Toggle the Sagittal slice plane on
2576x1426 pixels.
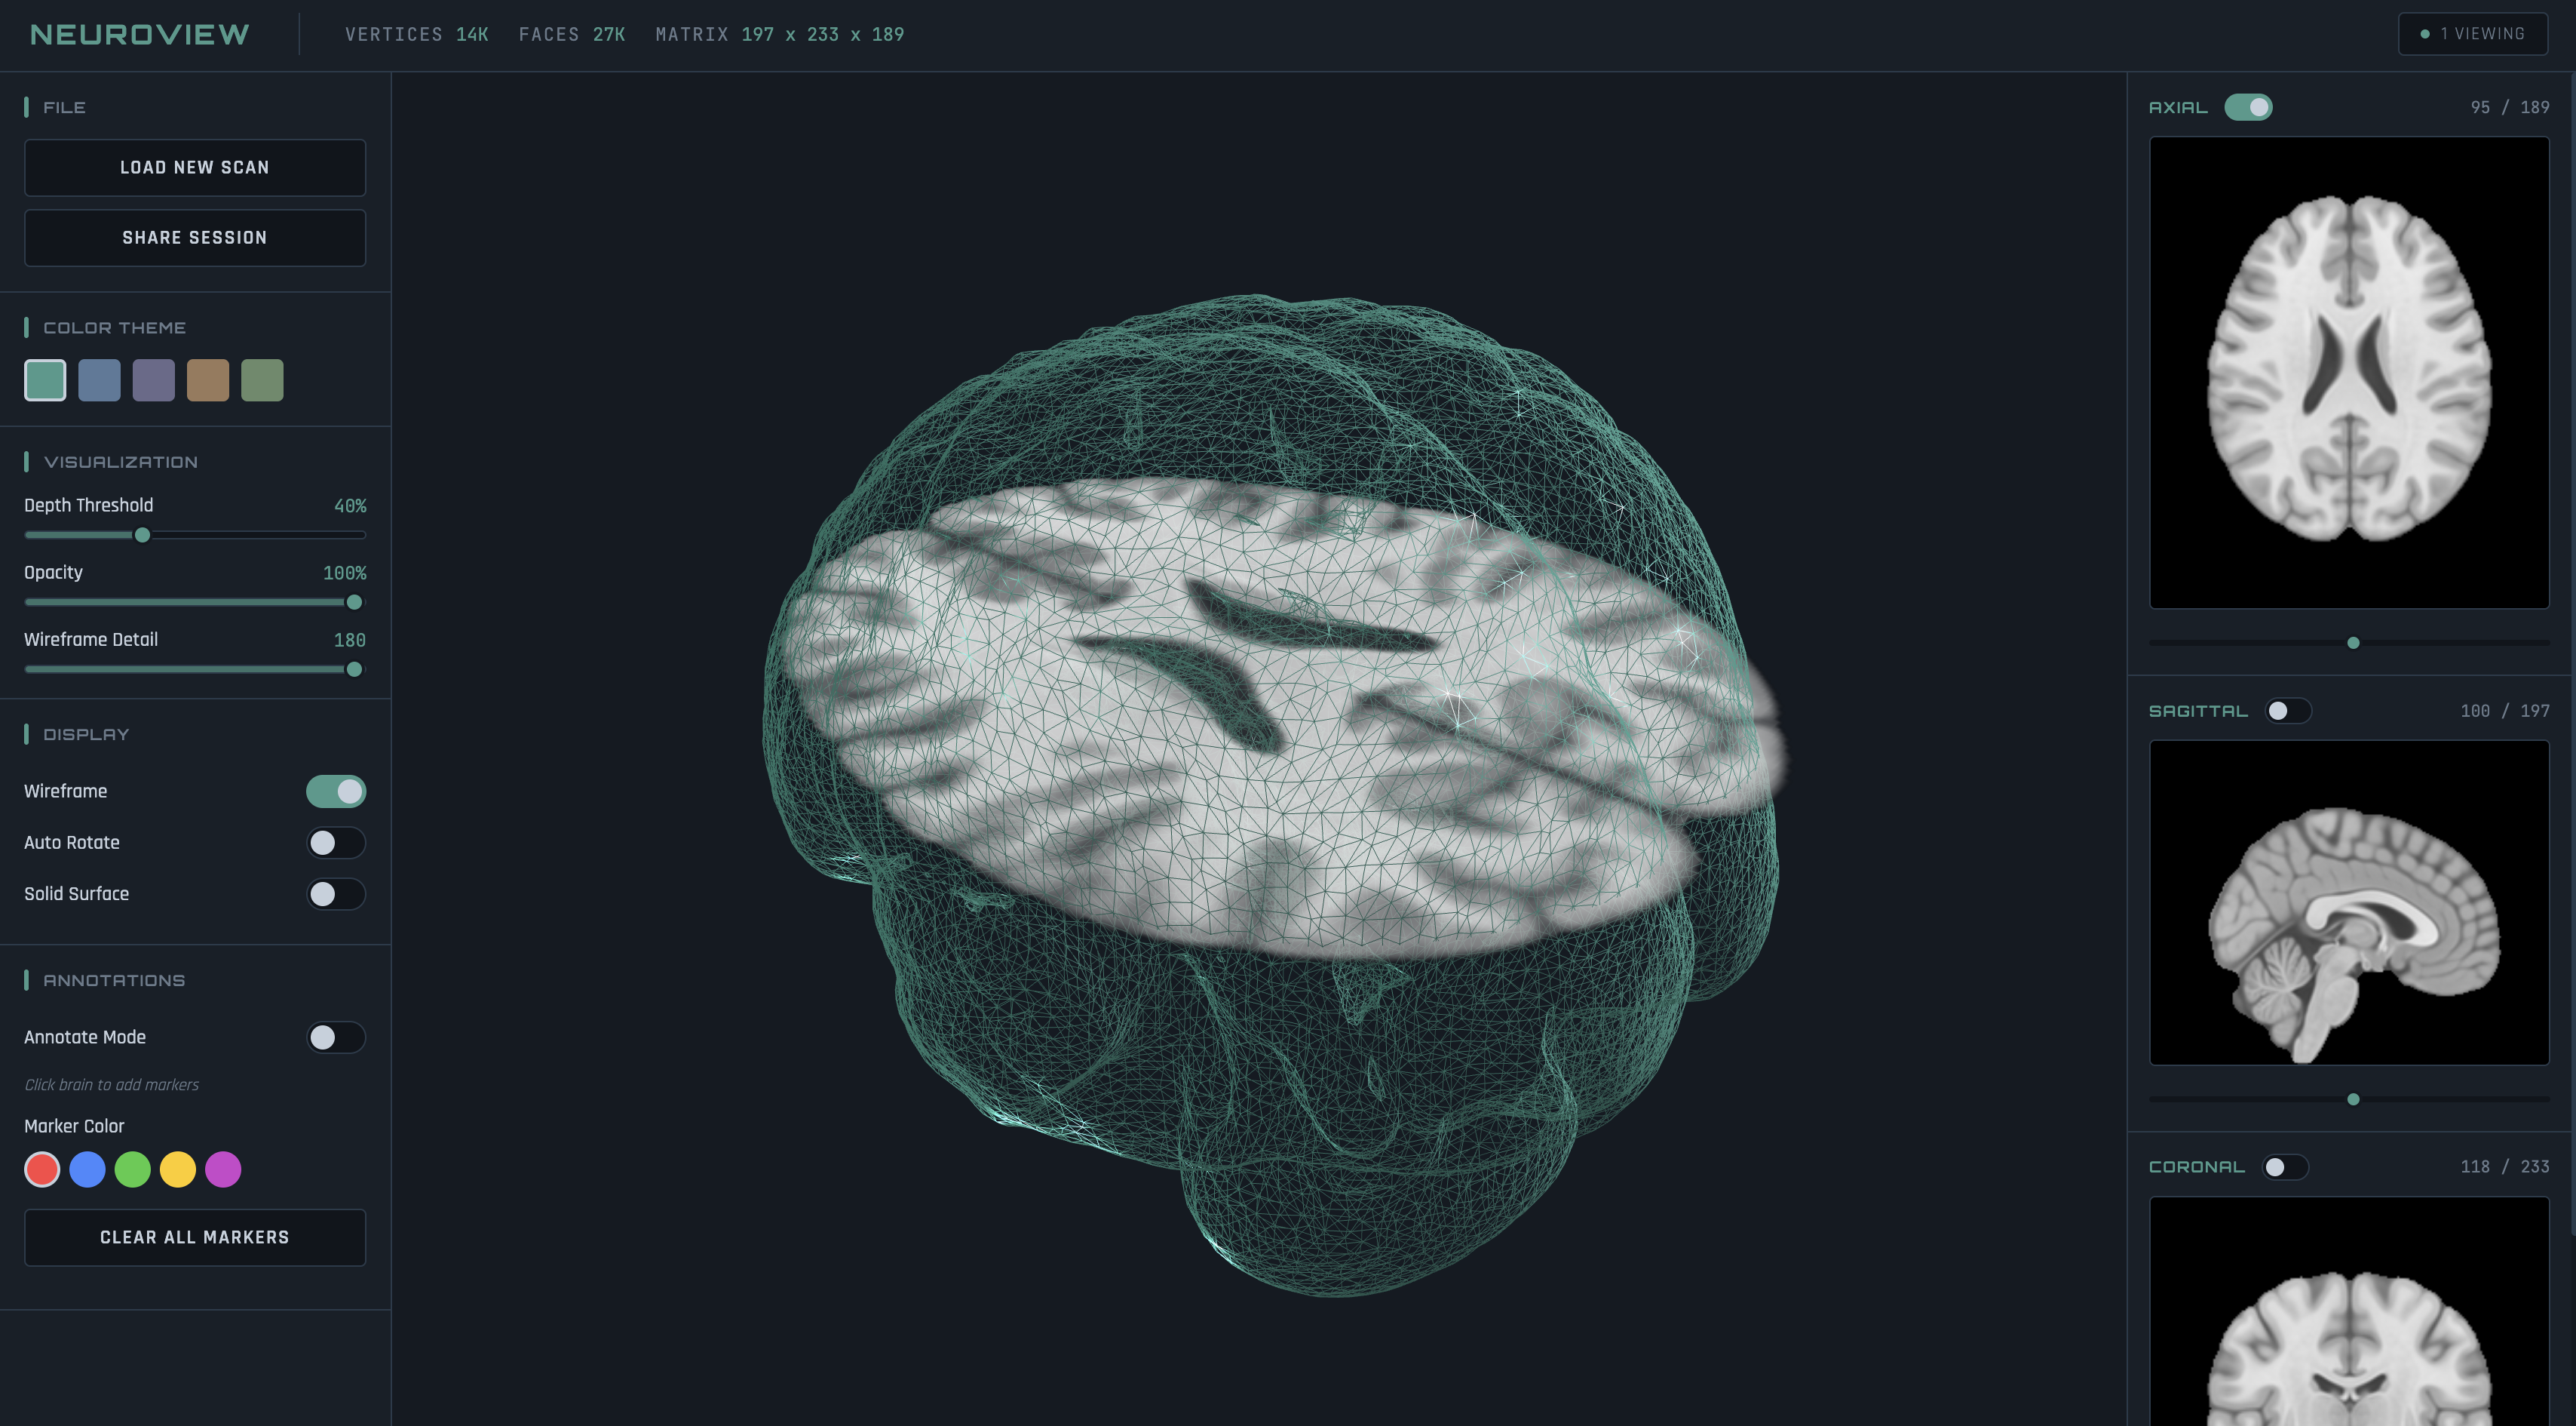coord(2287,711)
